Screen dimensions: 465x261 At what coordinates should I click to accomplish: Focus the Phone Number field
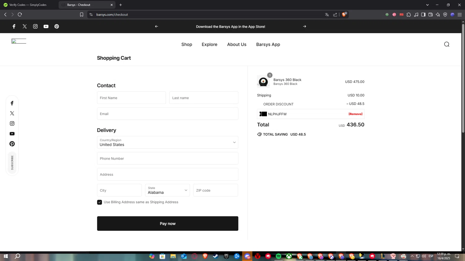[x=168, y=158]
